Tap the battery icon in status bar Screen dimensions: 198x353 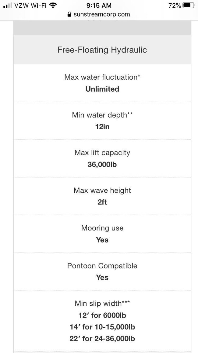coord(188,5)
